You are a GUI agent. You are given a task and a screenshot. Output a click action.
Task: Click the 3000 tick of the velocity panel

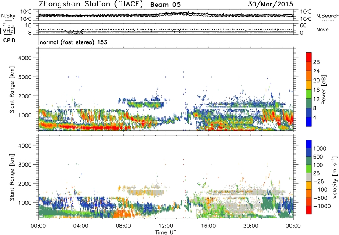(25, 165)
